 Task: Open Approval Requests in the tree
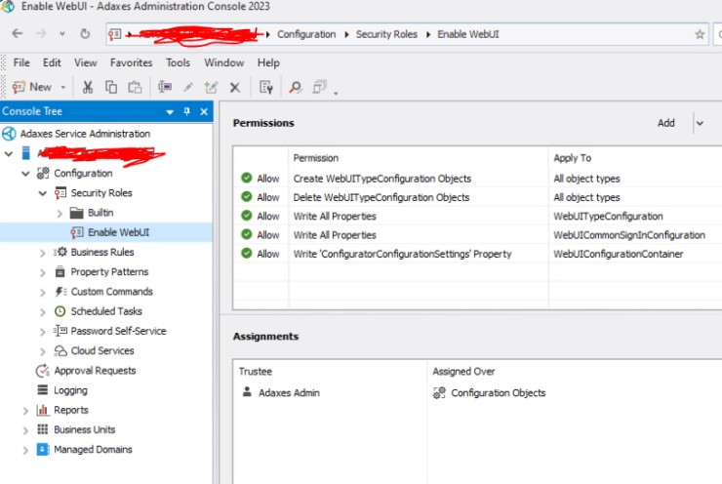(x=95, y=371)
